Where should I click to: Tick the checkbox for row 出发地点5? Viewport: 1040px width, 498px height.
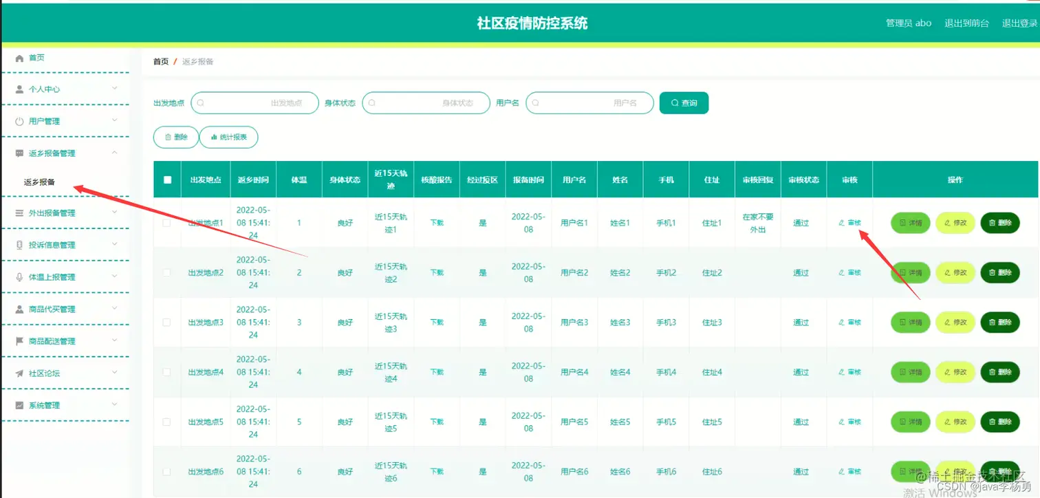[166, 422]
